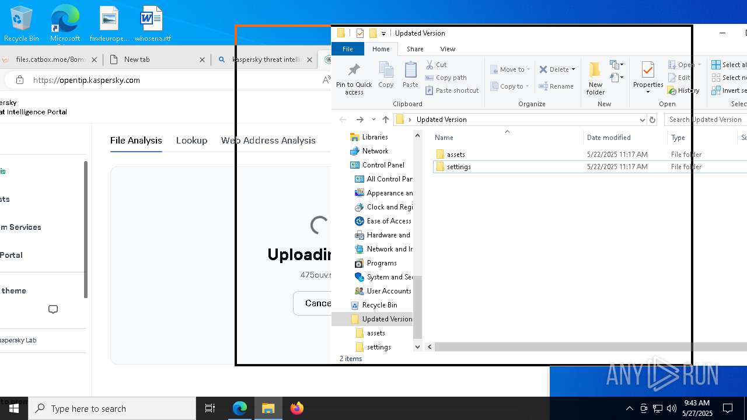
Task: Click the Refresh button in Explorer
Action: point(652,120)
